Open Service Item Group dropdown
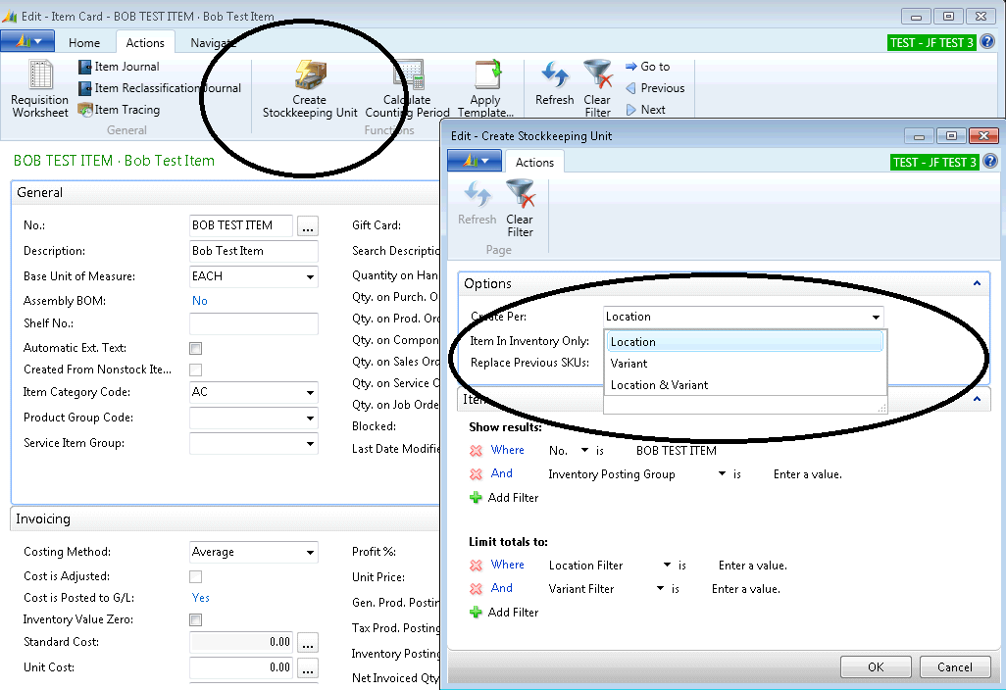The height and width of the screenshot is (690, 1006). click(x=310, y=444)
